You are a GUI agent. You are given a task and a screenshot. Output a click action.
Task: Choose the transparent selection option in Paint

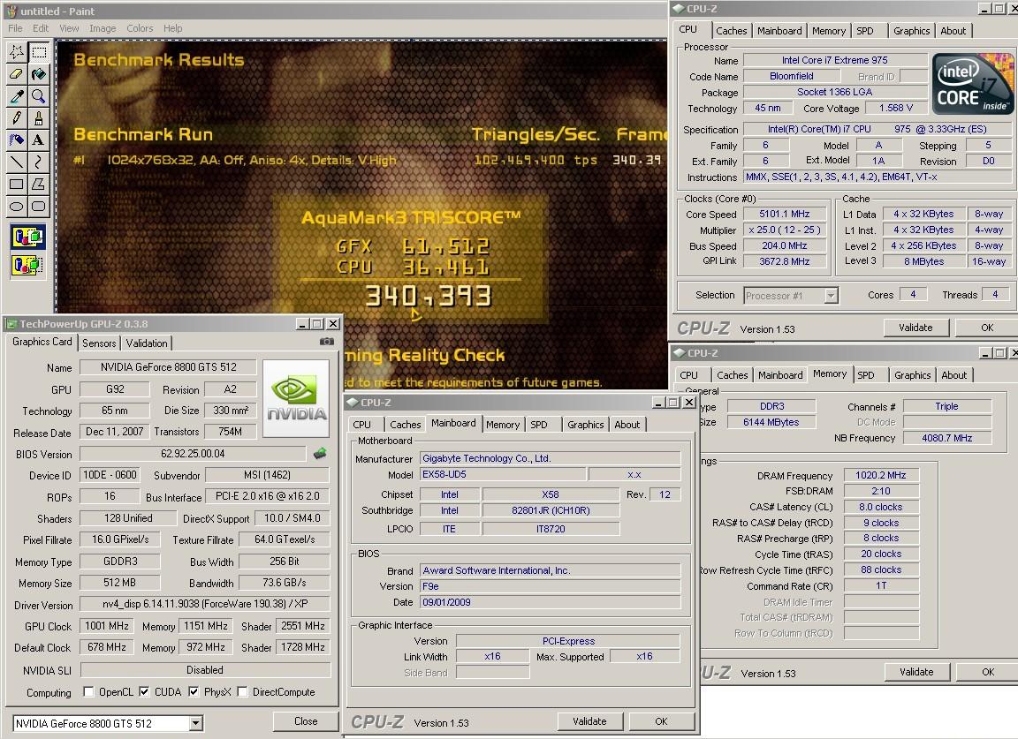[27, 265]
